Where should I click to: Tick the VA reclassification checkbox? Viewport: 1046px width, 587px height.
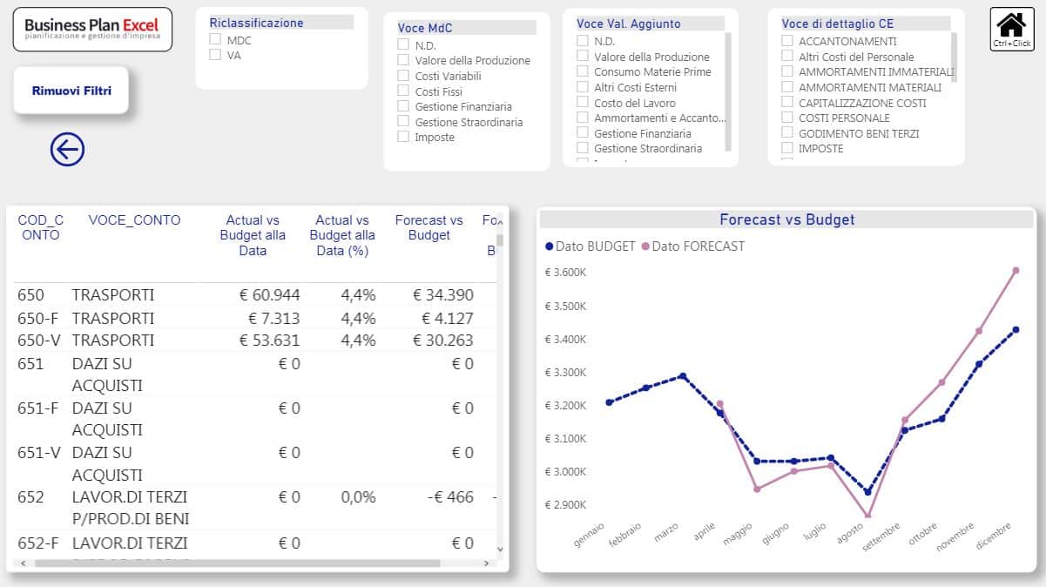pyautogui.click(x=215, y=55)
